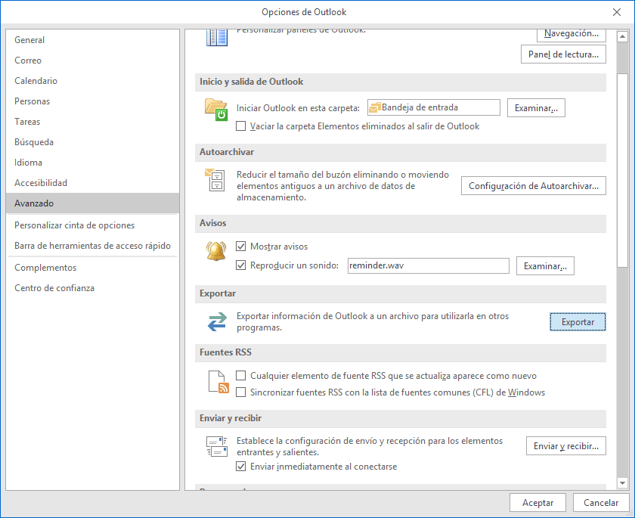Click the Enviar y recibir... button

(x=566, y=446)
